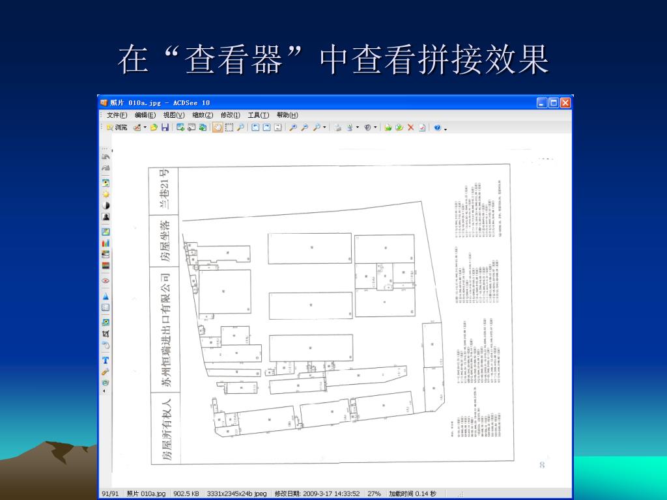The height and width of the screenshot is (500, 667).
Task: Rotate the image counter-clockwise
Action: pyautogui.click(x=255, y=127)
